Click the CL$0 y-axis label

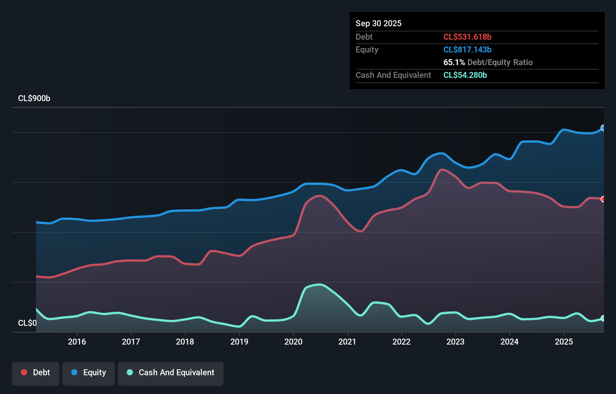coord(27,323)
